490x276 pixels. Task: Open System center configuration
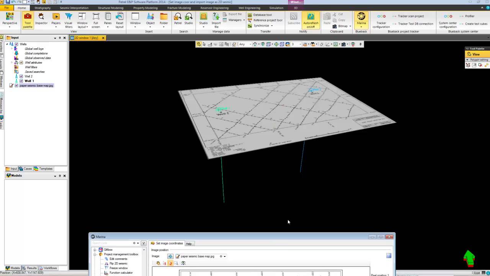click(448, 21)
